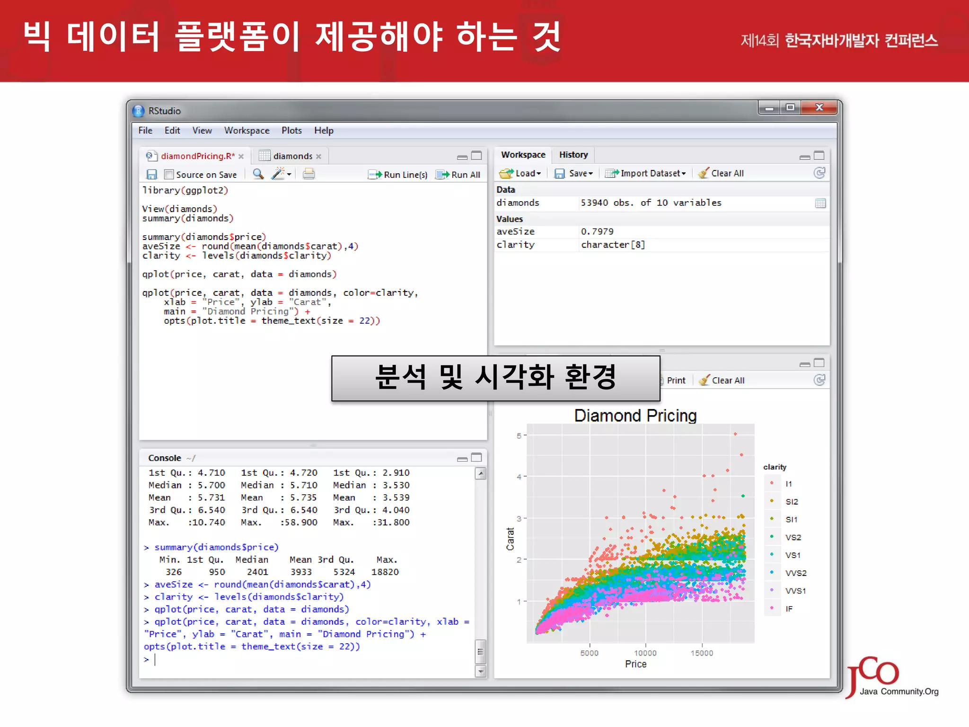Maximize the Console pane
Viewport: 969px width, 727px height.
point(476,458)
